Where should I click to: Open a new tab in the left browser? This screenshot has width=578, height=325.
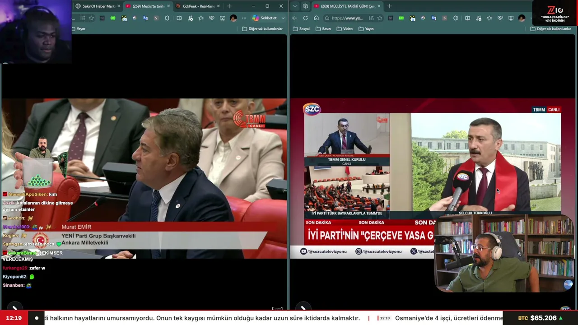229,6
